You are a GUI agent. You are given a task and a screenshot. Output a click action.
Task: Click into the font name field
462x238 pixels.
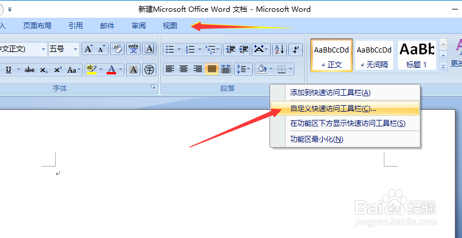pyautogui.click(x=20, y=50)
